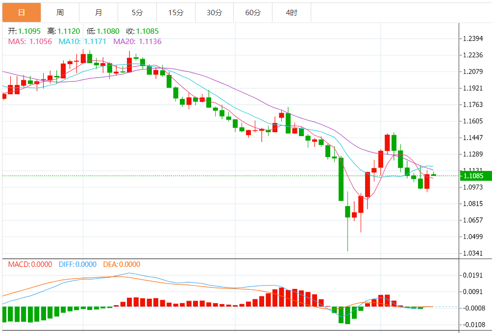Click the MA5: 1.1056 indicator label
Viewport: 492px width, 333px height.
(30, 42)
